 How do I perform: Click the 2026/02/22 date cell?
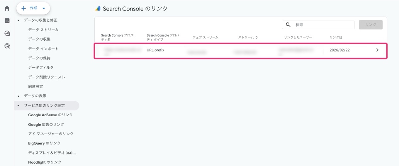[339, 50]
